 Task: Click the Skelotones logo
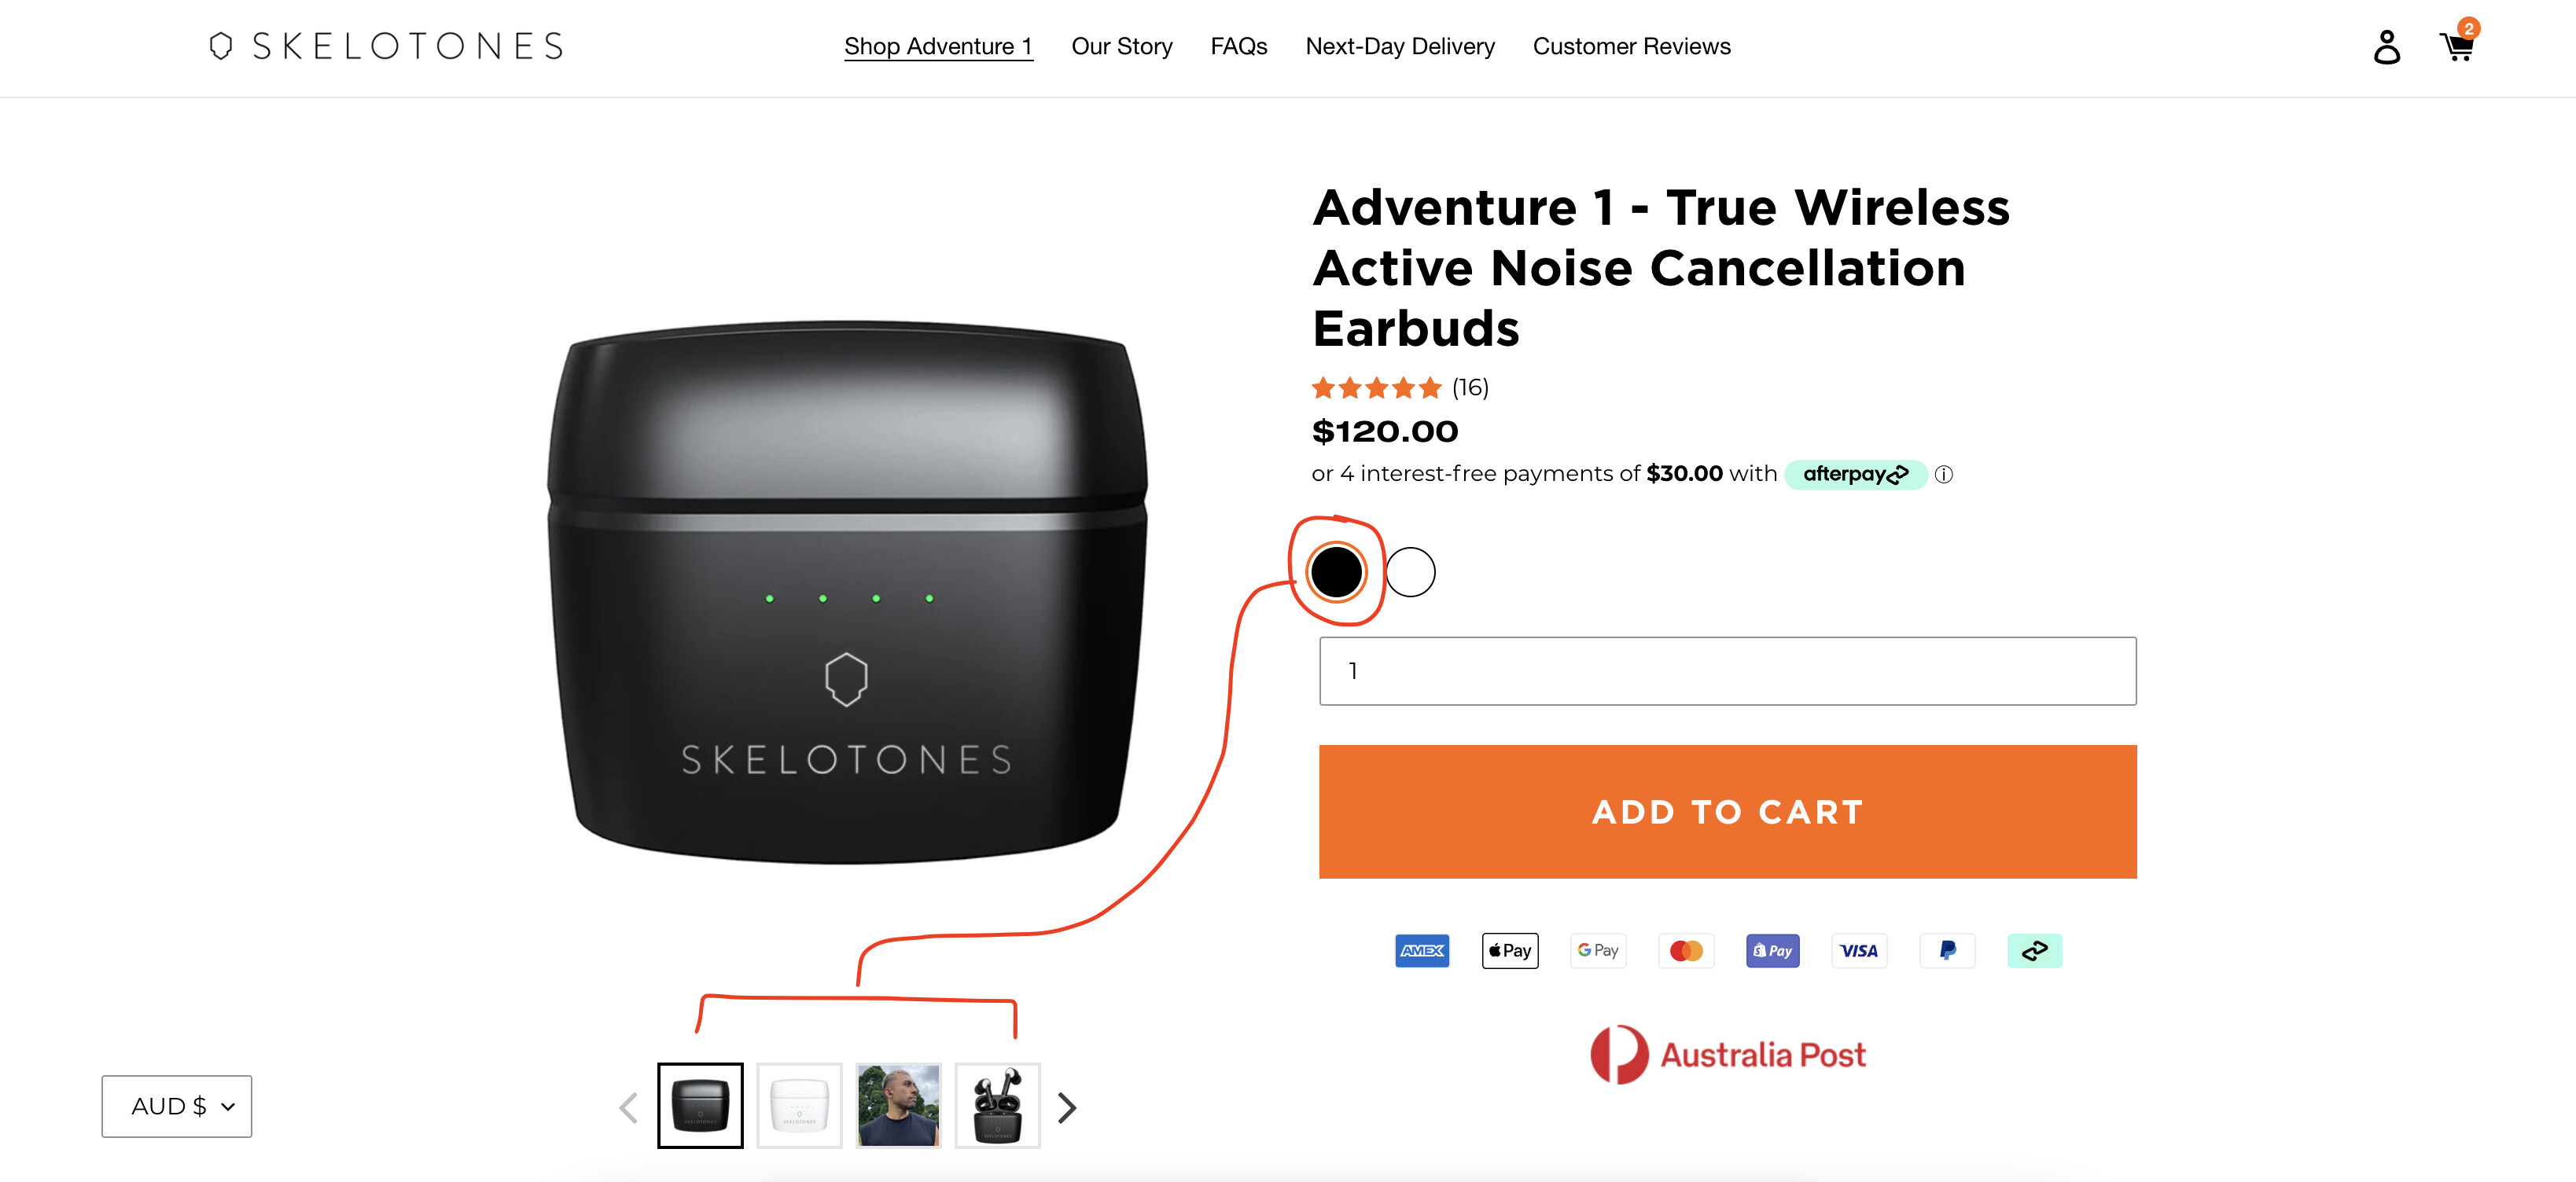(x=386, y=46)
